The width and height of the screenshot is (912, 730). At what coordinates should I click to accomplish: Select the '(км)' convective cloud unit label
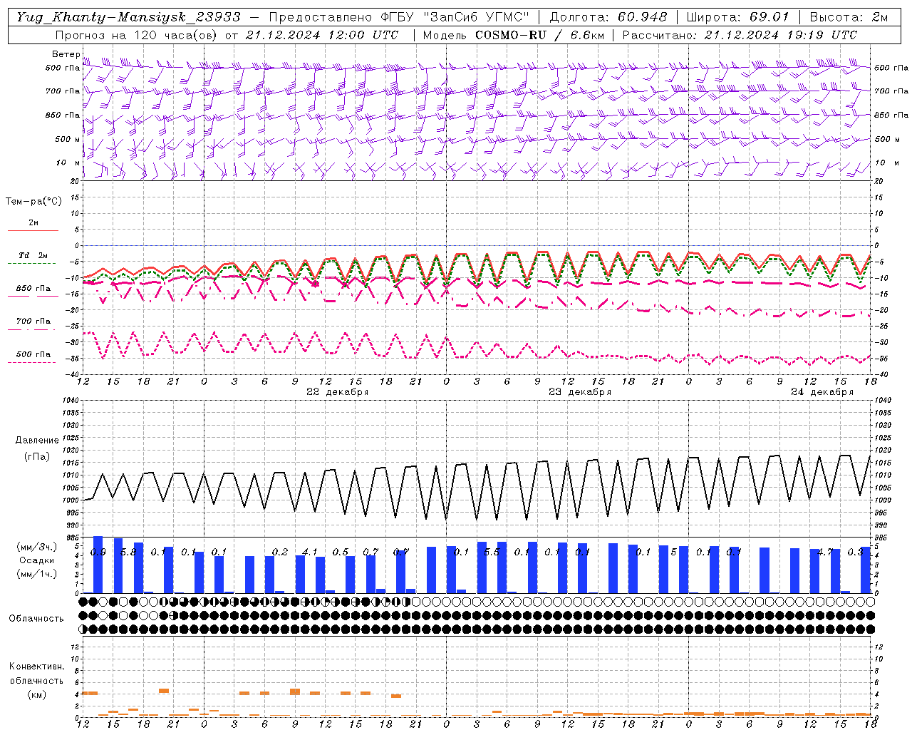coord(36,695)
